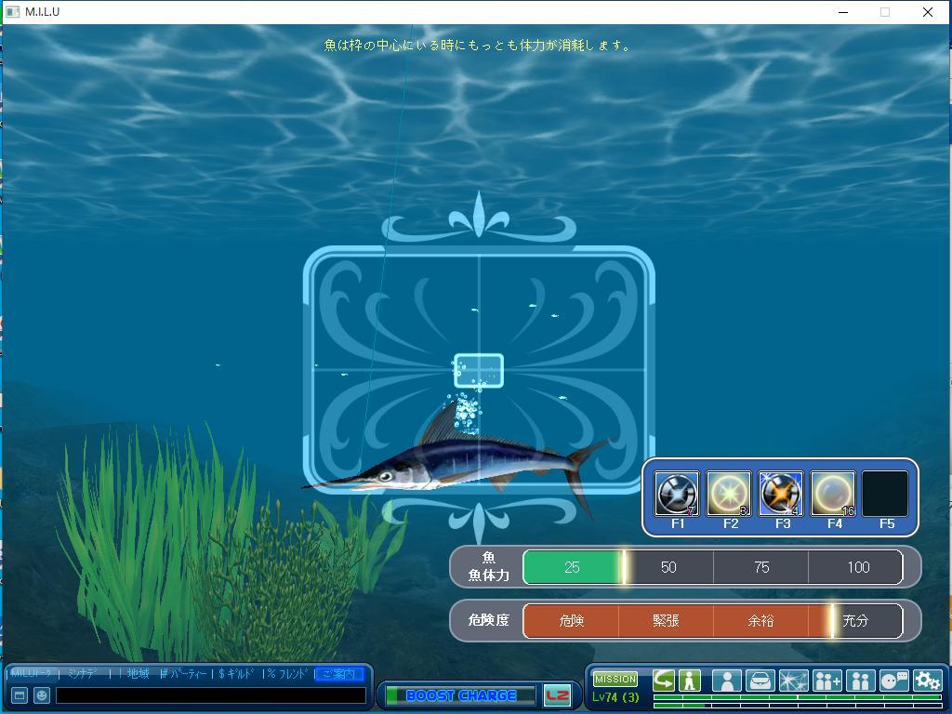Open the sparkle effects icon
Viewport: 952px width, 714px height.
793,681
